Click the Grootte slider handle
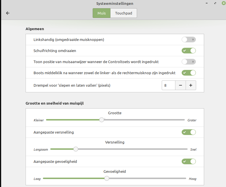 coord(102,120)
